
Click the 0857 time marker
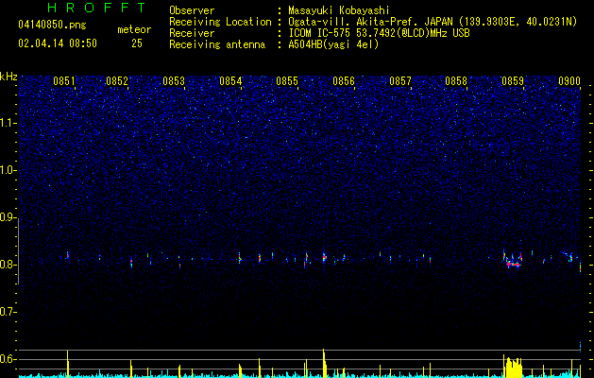(400, 81)
